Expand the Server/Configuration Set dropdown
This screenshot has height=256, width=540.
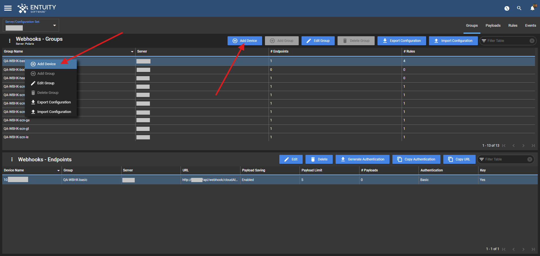55,25
